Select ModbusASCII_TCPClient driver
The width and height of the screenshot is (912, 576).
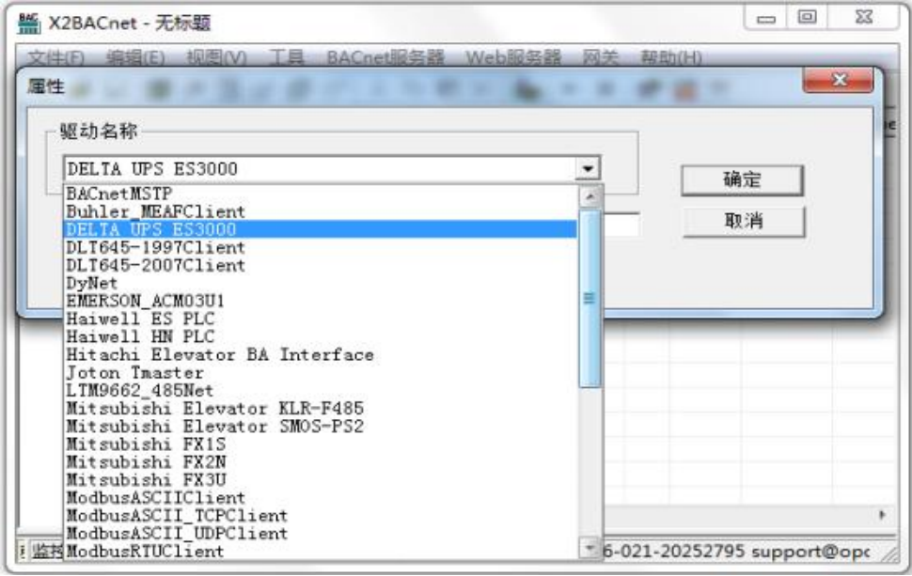[321, 516]
